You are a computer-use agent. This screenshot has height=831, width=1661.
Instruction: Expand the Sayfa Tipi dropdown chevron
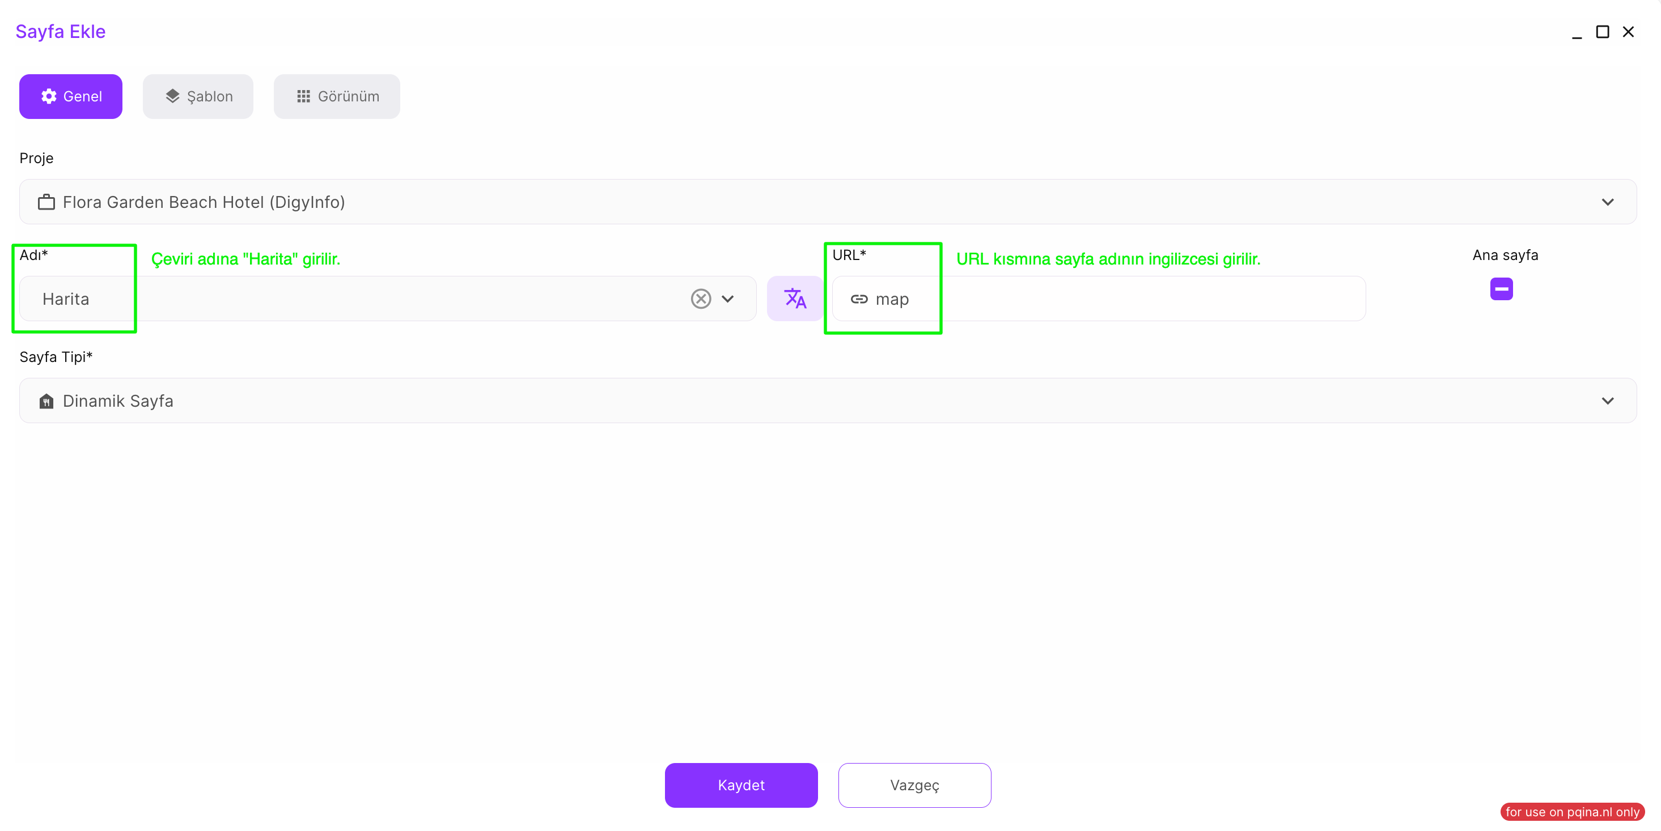tap(1608, 400)
